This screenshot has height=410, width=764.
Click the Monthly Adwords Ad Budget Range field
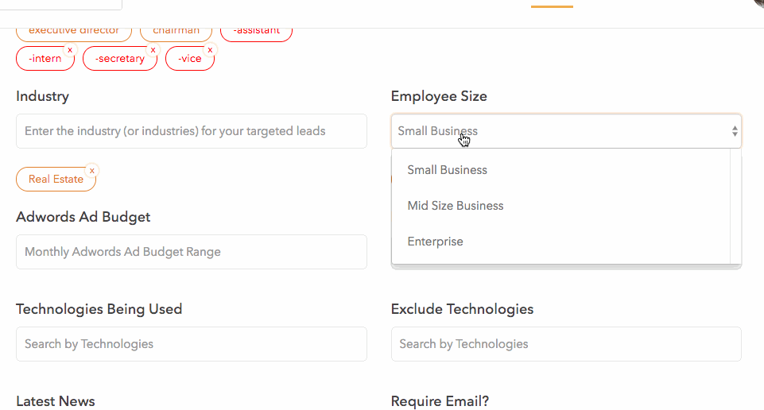pos(191,252)
